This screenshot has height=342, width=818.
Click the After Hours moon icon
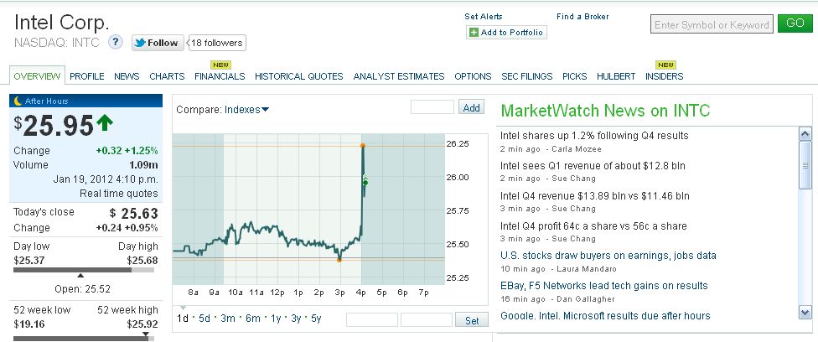click(17, 101)
